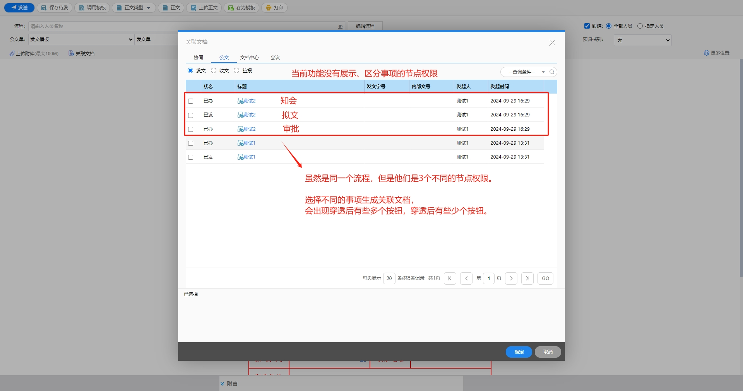Click the 取消 cancel button
Screen dimensions: 743x391
[x=548, y=352]
